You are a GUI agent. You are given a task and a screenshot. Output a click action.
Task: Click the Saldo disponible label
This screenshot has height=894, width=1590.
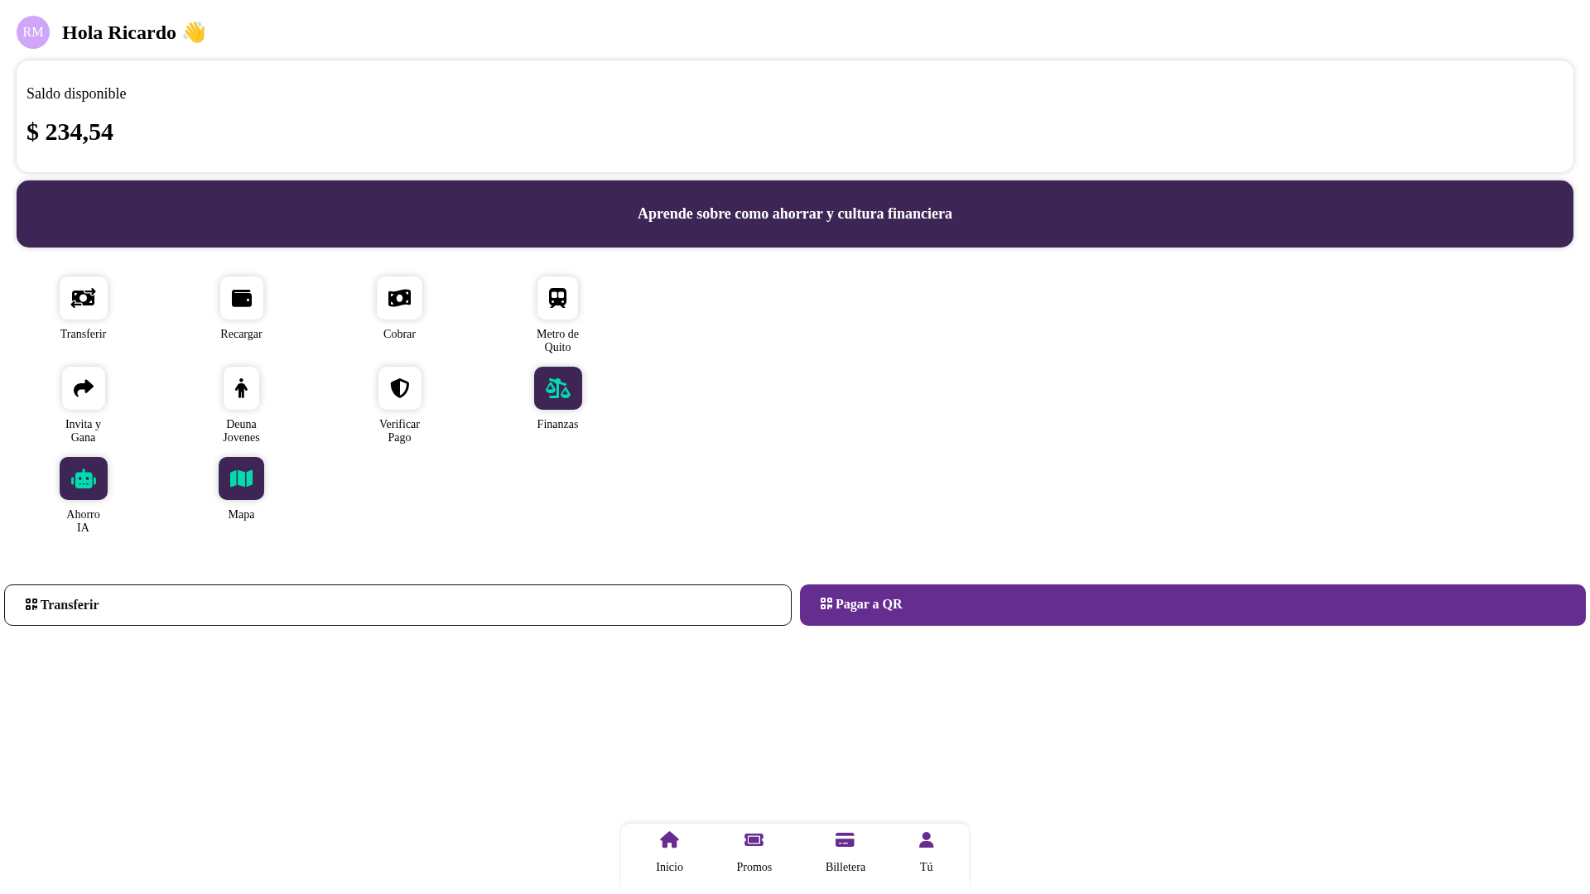click(x=76, y=94)
